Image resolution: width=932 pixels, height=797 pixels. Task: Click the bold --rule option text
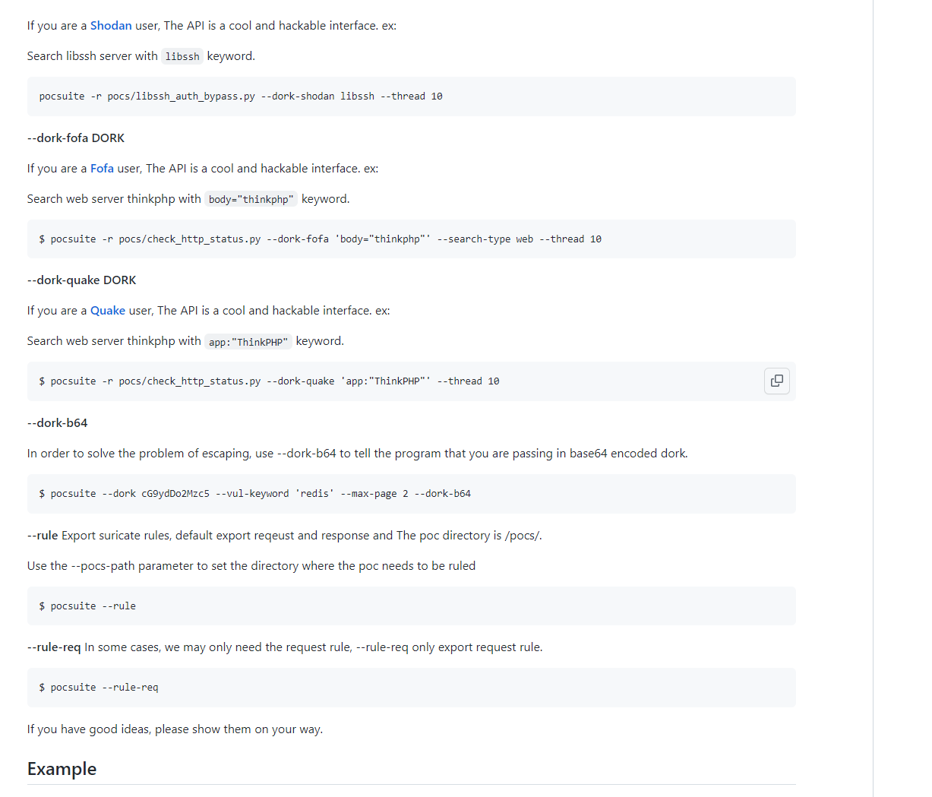click(43, 536)
